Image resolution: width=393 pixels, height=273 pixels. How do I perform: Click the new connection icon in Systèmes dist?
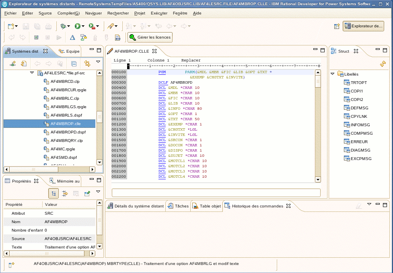[14, 64]
